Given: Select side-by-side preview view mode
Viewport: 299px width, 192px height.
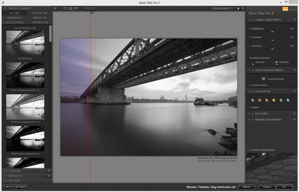Looking at the screenshot, I should (x=76, y=9).
